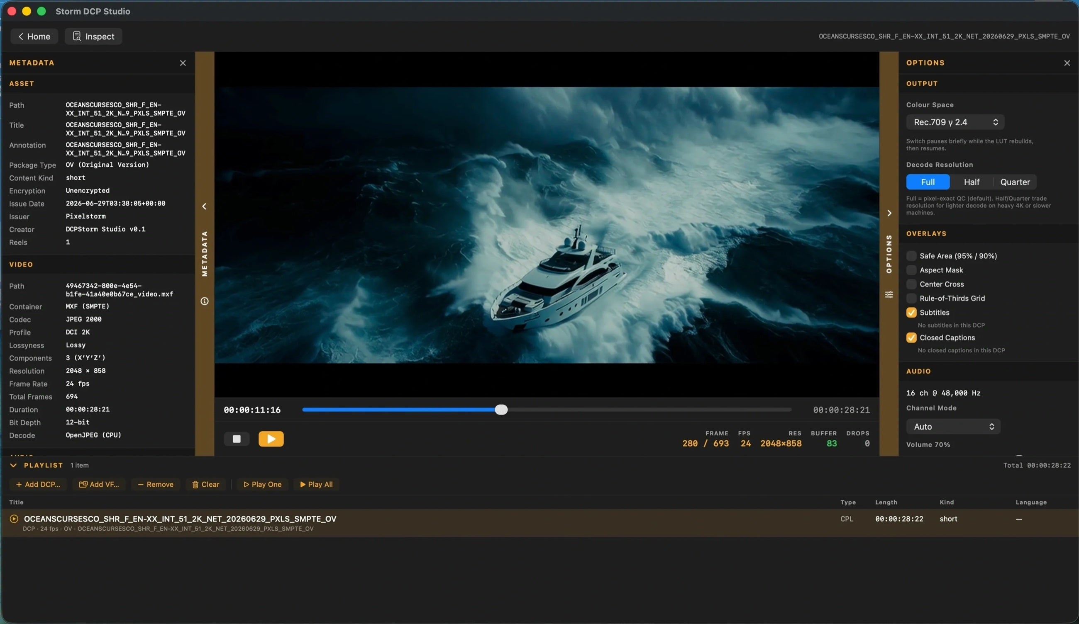Image resolution: width=1079 pixels, height=624 pixels.
Task: Click the Length column header
Action: 886,503
